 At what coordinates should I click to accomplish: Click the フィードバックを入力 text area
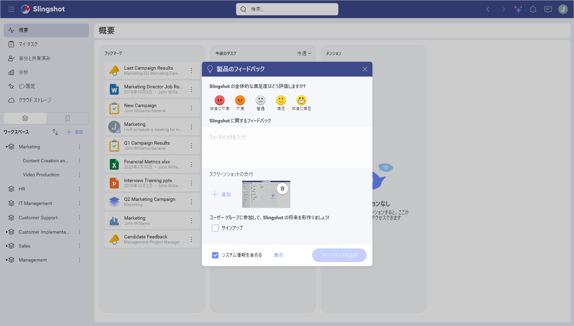coord(287,148)
